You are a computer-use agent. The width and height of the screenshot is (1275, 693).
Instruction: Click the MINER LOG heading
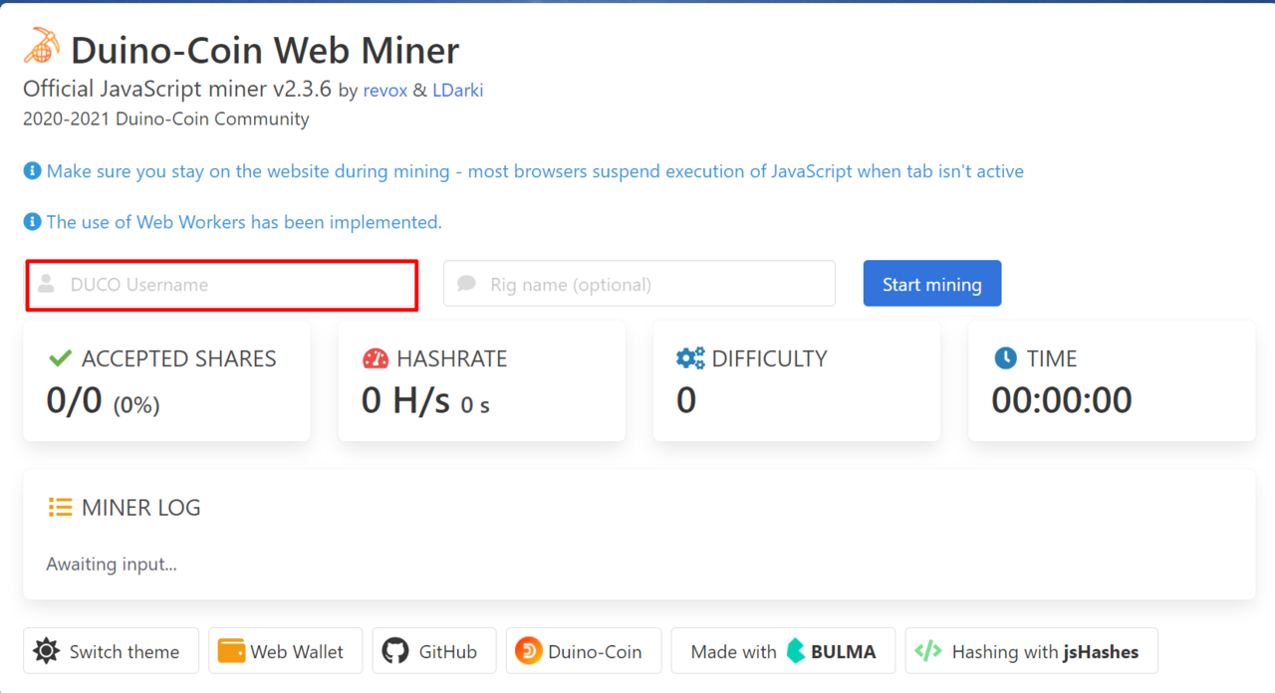pos(141,508)
